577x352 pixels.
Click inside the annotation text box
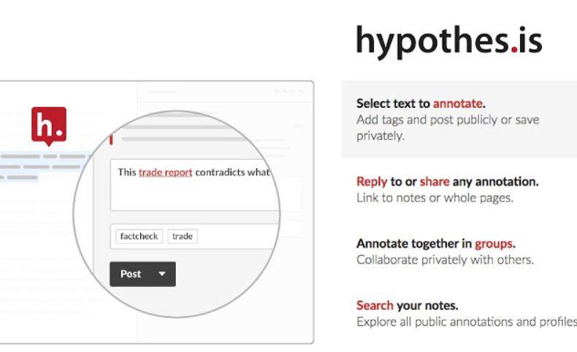(x=195, y=185)
